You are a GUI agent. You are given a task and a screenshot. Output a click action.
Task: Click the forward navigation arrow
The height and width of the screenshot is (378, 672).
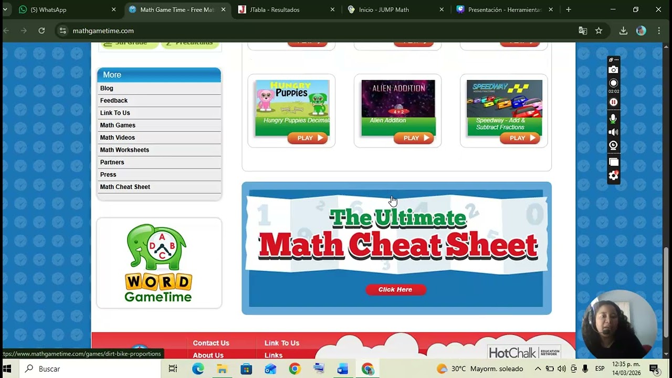(x=24, y=30)
